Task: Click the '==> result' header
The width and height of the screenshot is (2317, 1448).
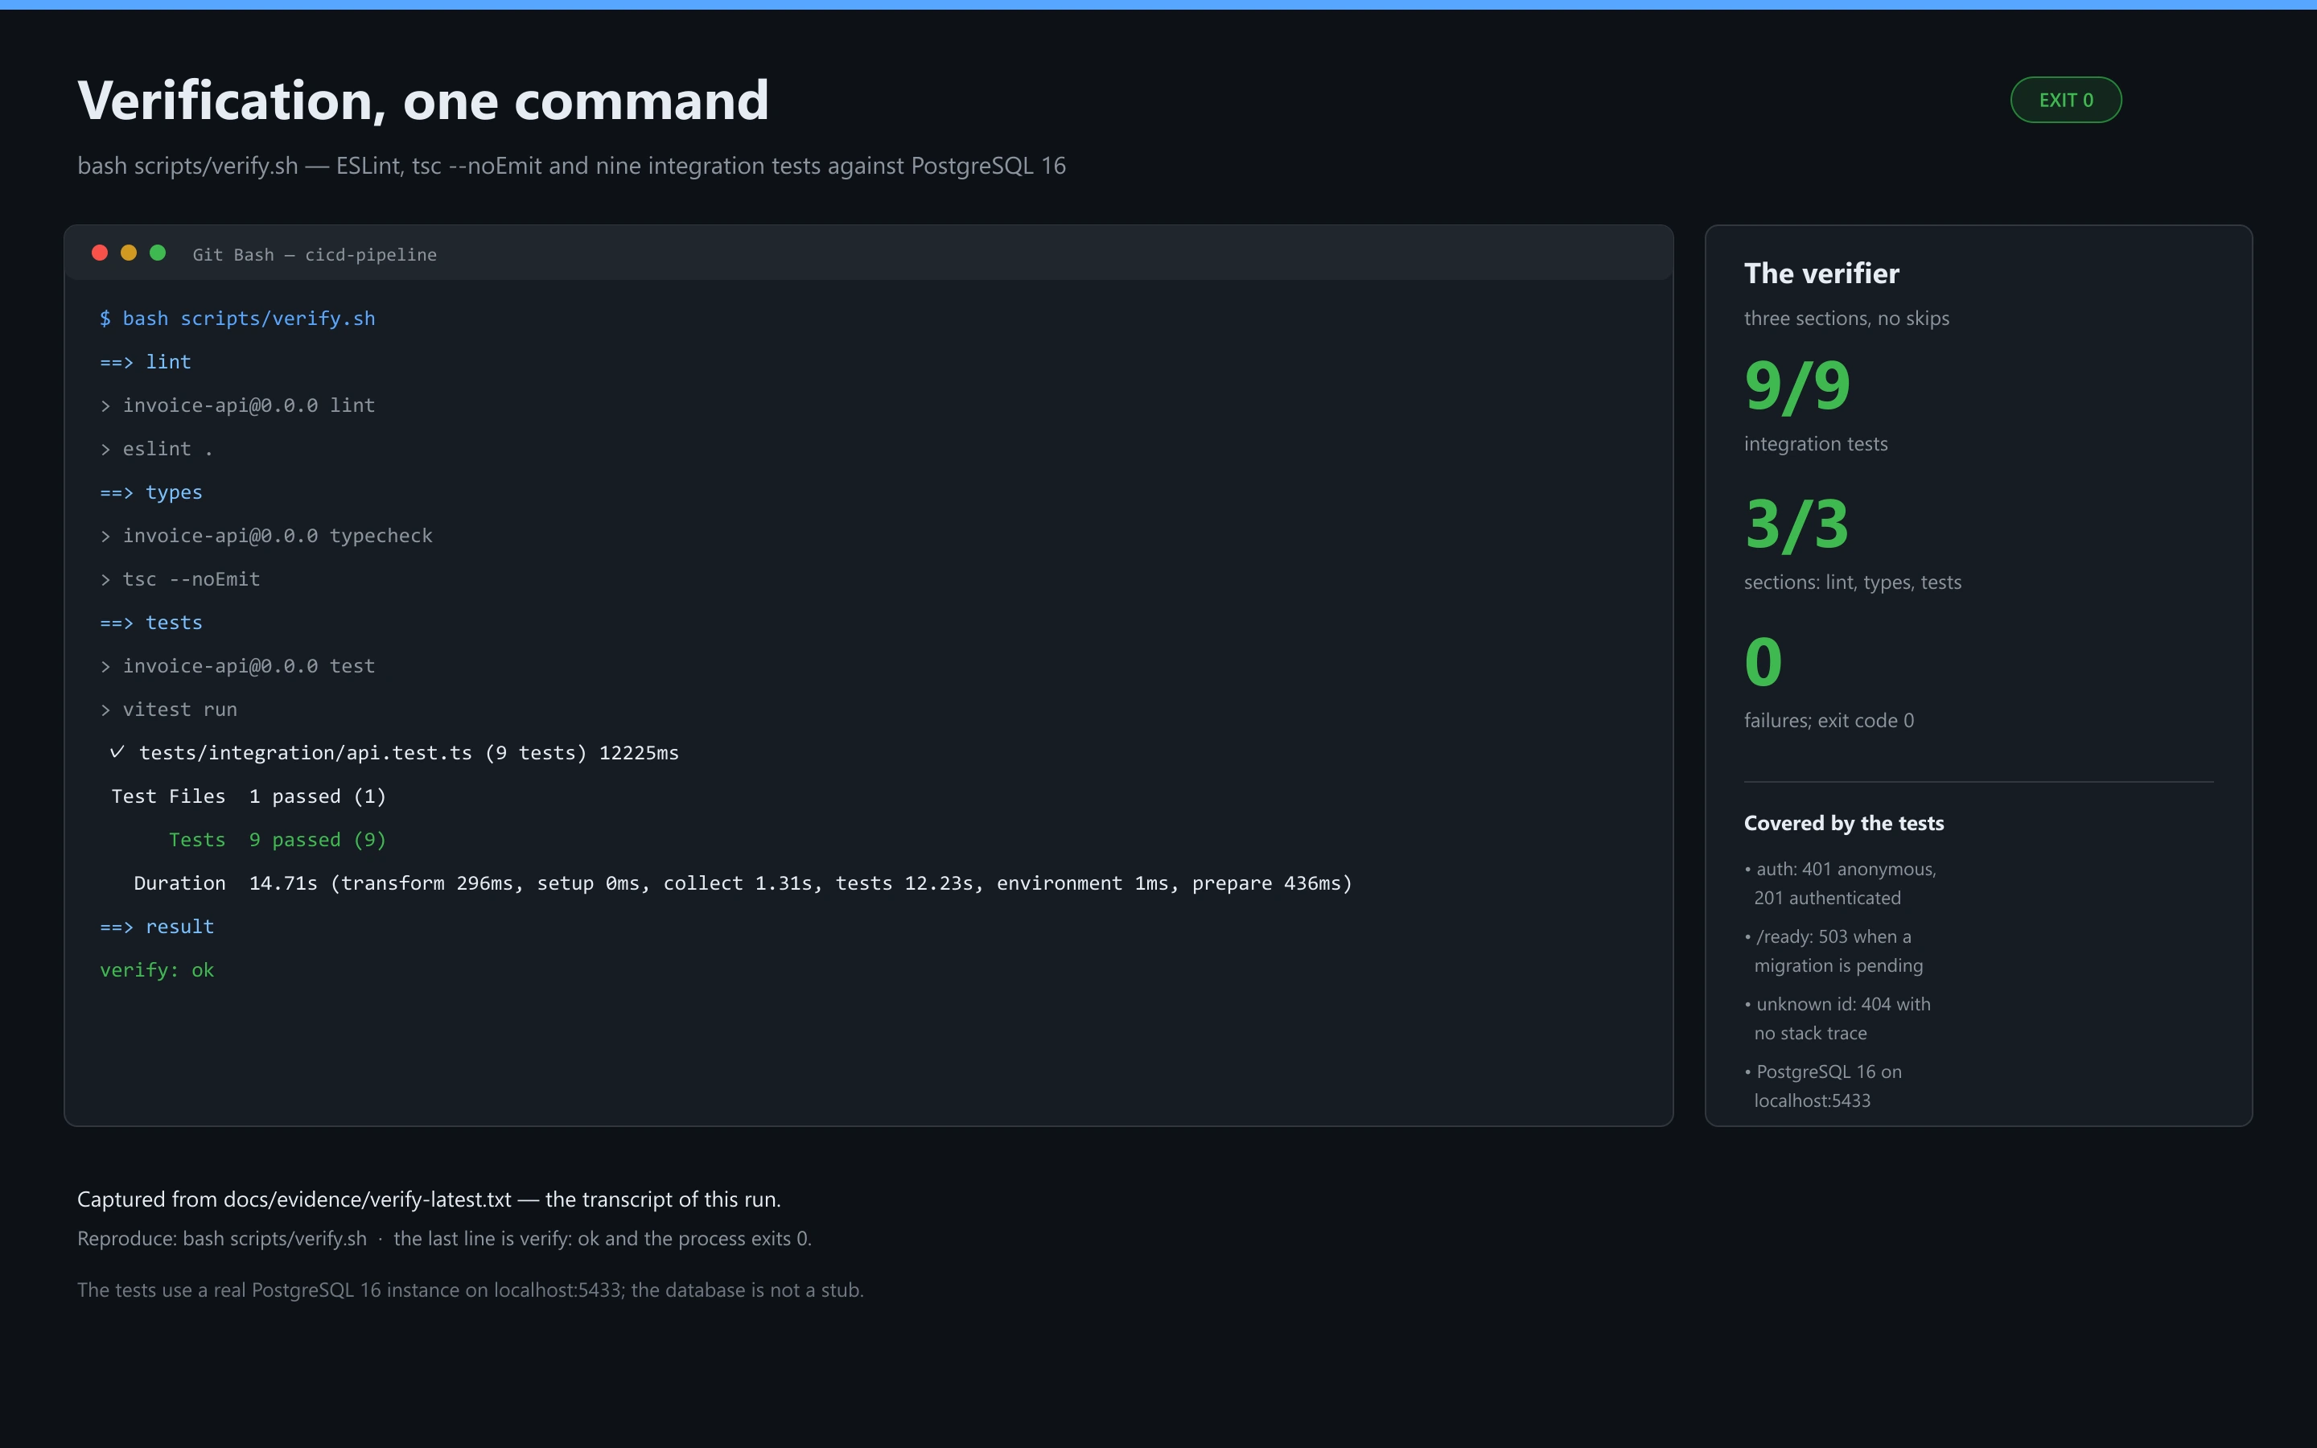Action: tap(157, 927)
